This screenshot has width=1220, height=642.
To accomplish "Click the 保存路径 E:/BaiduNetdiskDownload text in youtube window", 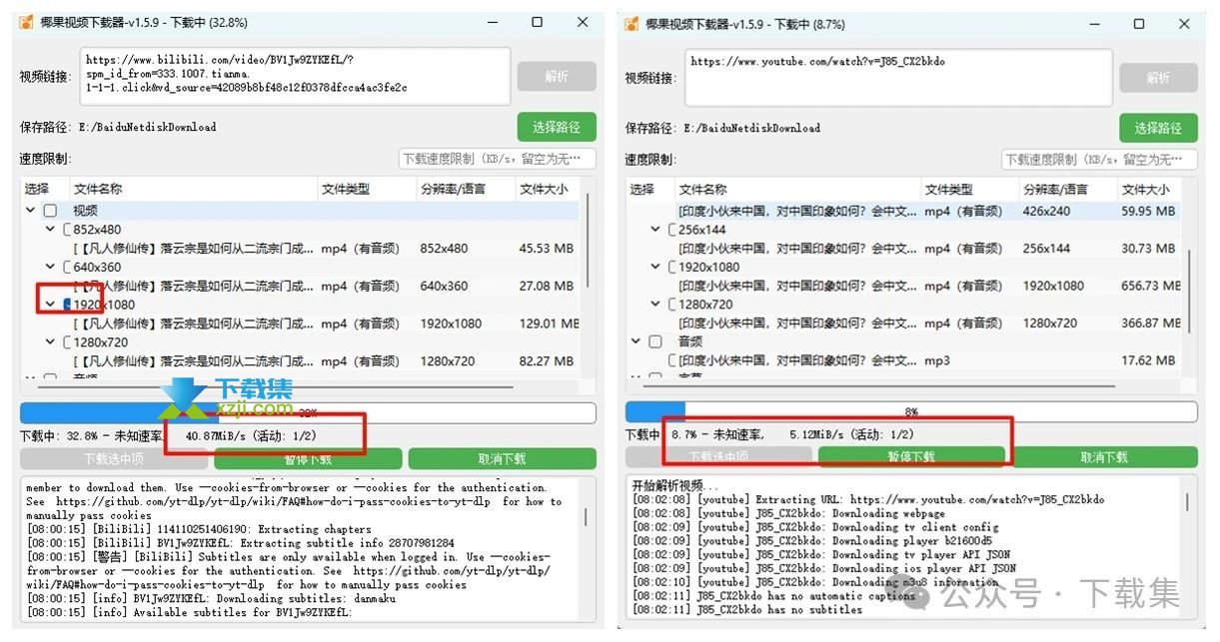I will [722, 128].
